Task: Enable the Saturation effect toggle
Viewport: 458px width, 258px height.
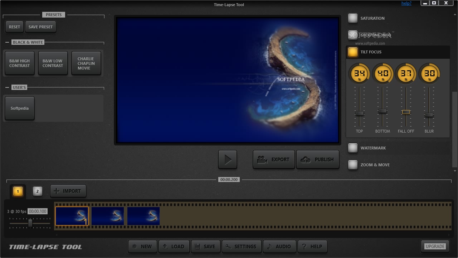Action: coord(353,18)
